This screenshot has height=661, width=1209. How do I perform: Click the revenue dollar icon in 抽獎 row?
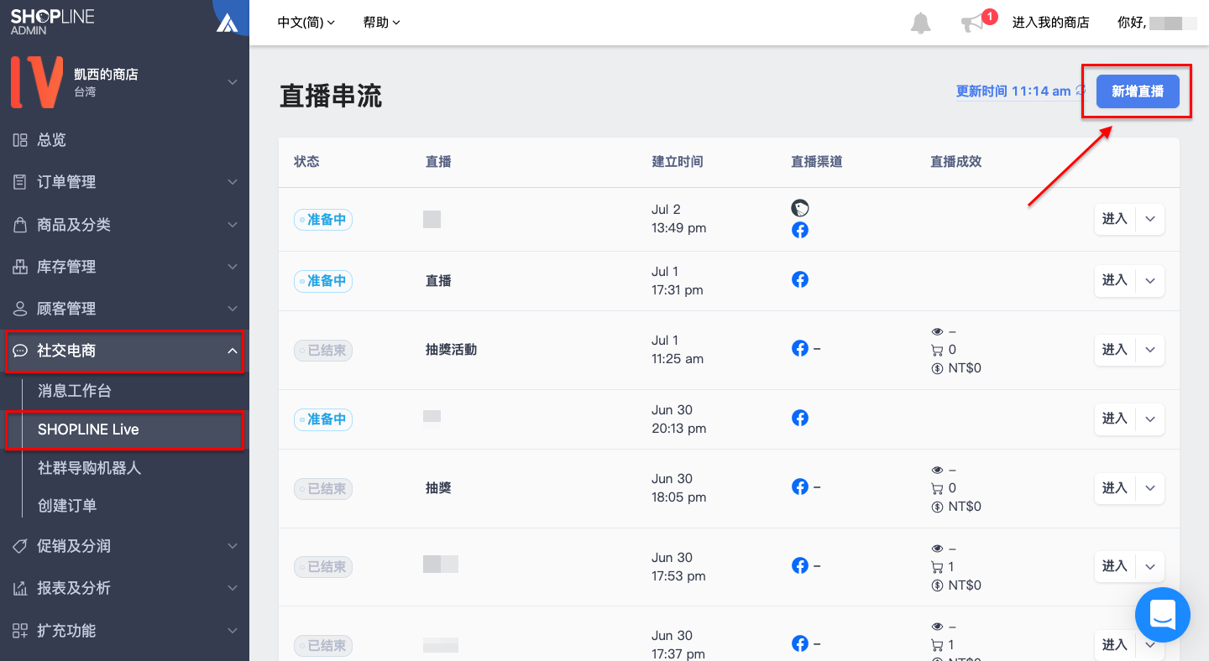tap(938, 507)
